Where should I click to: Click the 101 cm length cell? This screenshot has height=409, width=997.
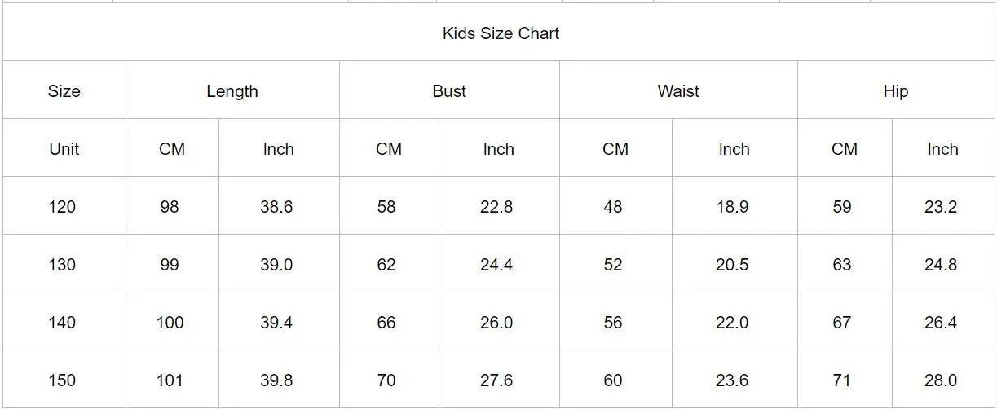pyautogui.click(x=170, y=380)
